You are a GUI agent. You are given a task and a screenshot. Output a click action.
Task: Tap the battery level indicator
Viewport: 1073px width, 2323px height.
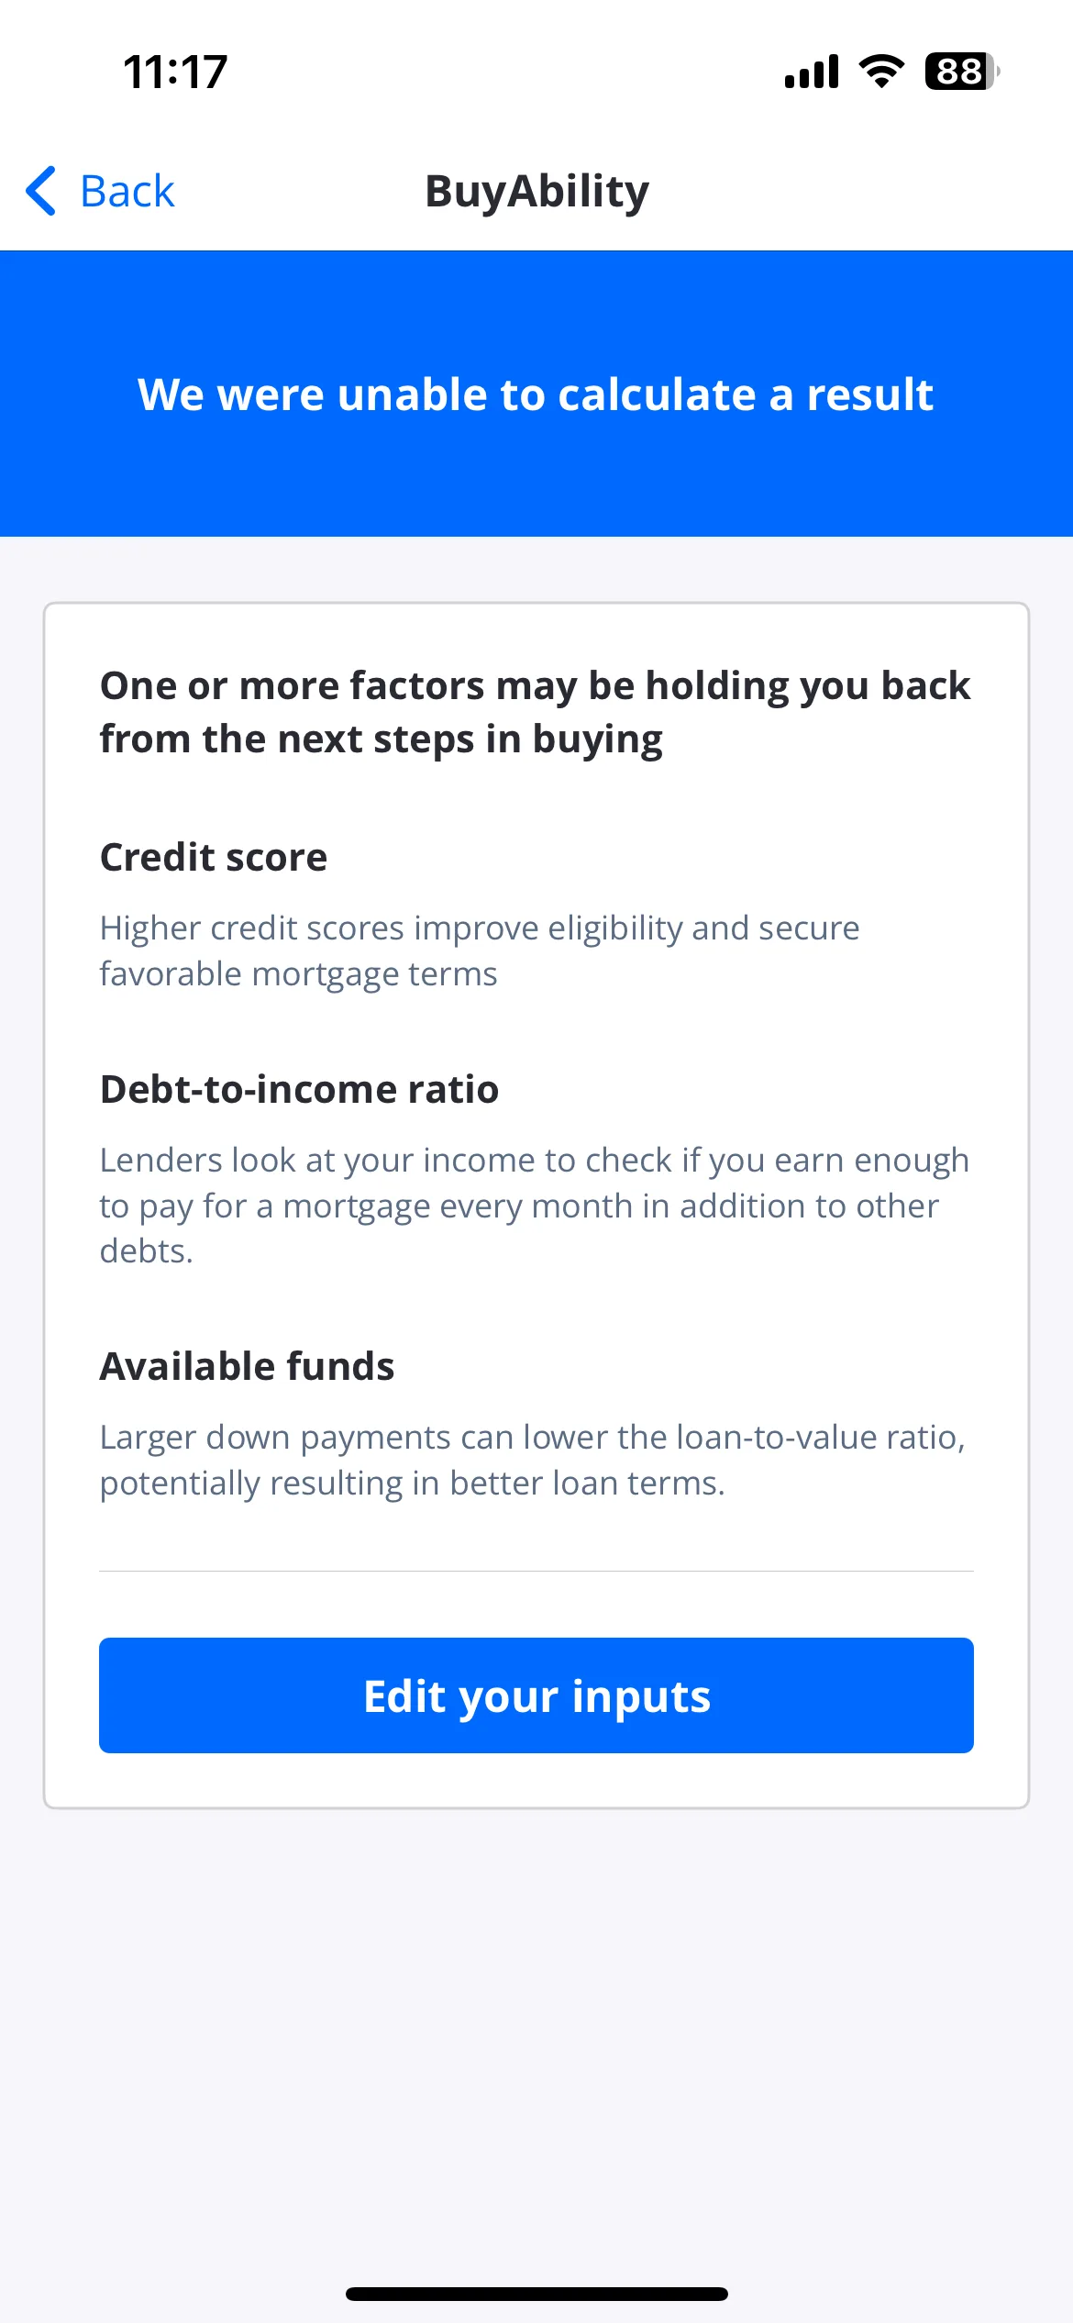pyautogui.click(x=962, y=72)
